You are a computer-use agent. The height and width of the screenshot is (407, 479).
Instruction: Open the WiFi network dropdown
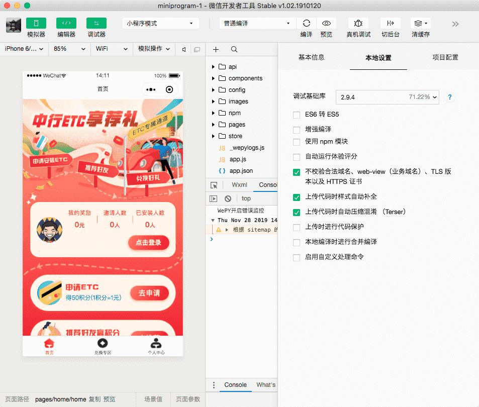[x=112, y=49]
